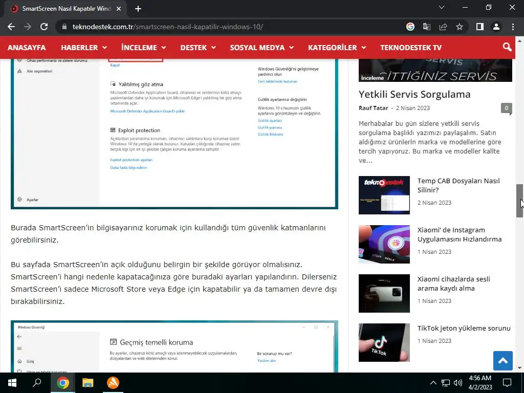The height and width of the screenshot is (393, 524).
Task: View site security lock info
Action: pos(64,27)
